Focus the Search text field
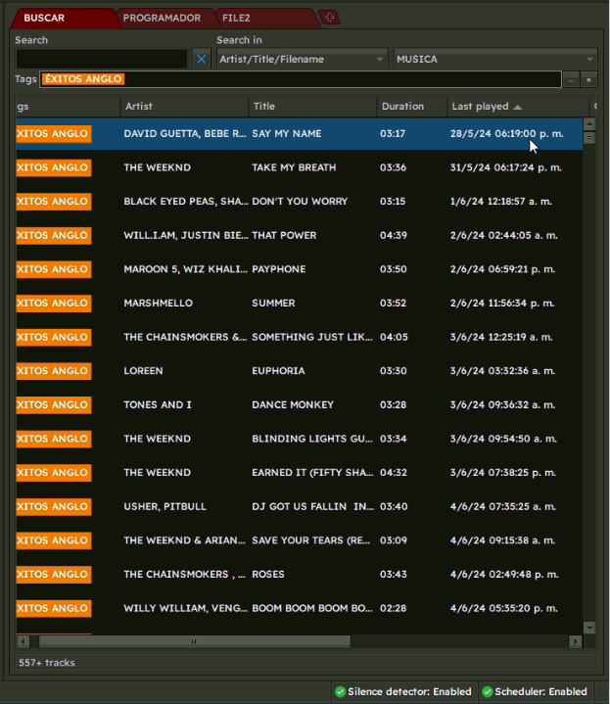 click(x=102, y=60)
